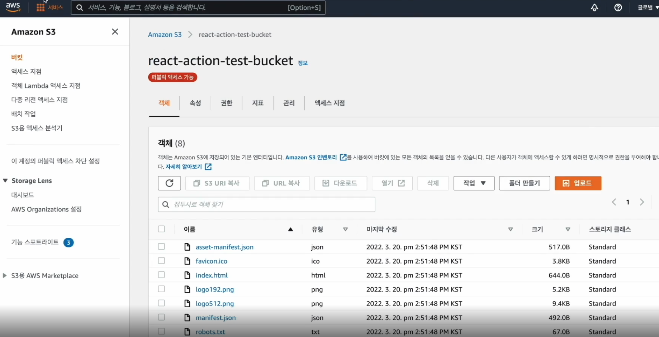The width and height of the screenshot is (659, 337).
Task: Check the asset-manifest.json row checkbox
Action: click(161, 246)
